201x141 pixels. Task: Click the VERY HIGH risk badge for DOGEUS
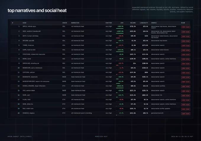click(186, 114)
